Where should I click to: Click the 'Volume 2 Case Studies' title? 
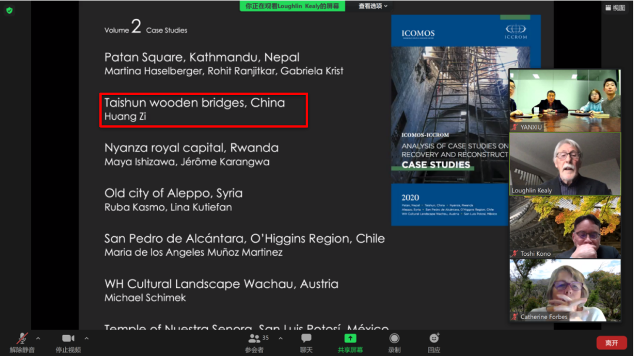coord(146,27)
